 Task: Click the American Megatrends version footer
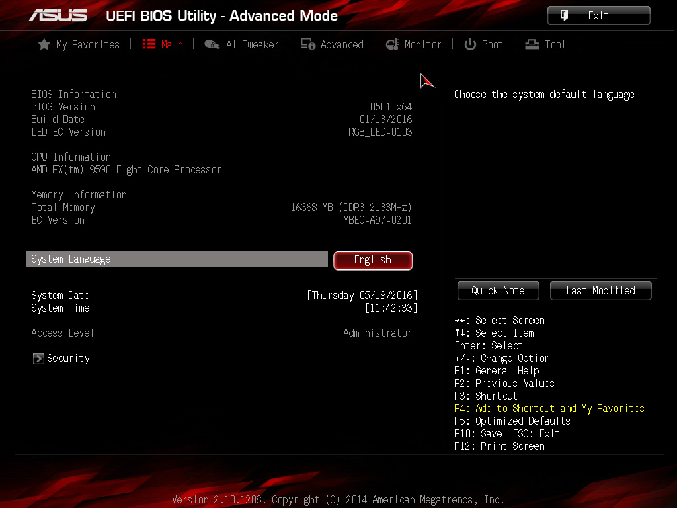coord(338,500)
